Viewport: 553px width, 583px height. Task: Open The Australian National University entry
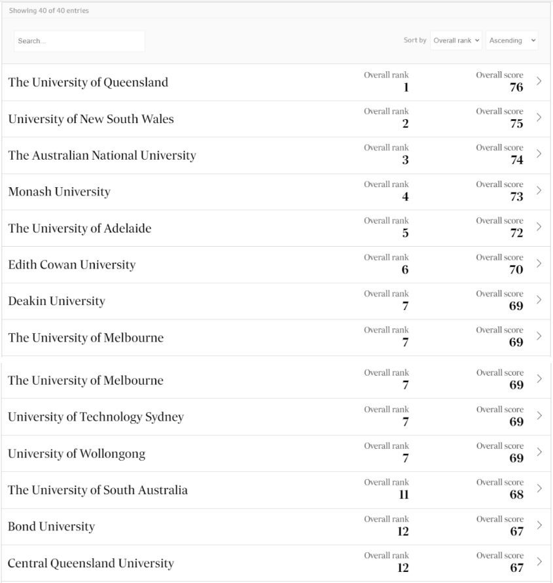tap(102, 156)
